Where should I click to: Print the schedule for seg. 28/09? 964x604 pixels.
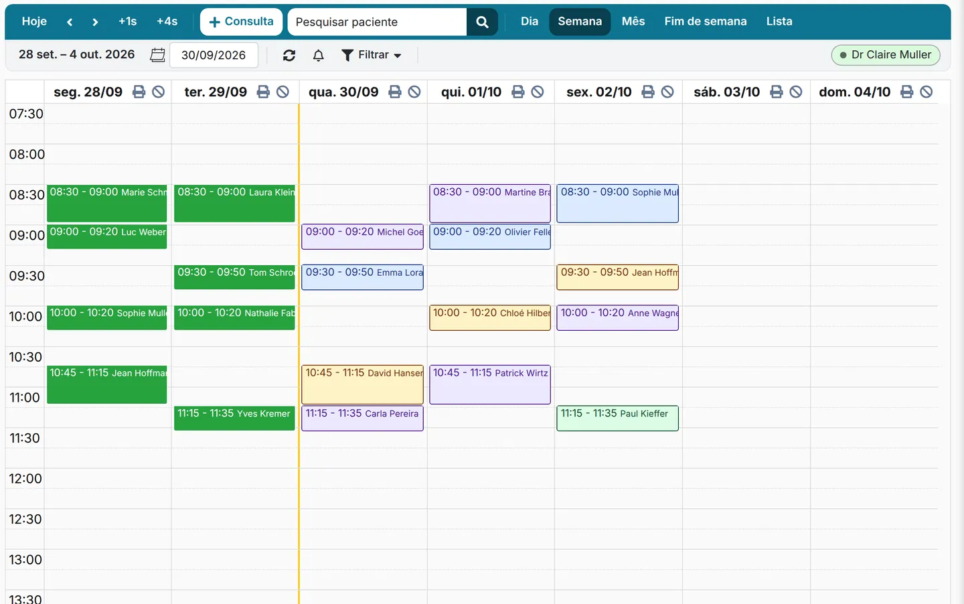click(x=139, y=92)
